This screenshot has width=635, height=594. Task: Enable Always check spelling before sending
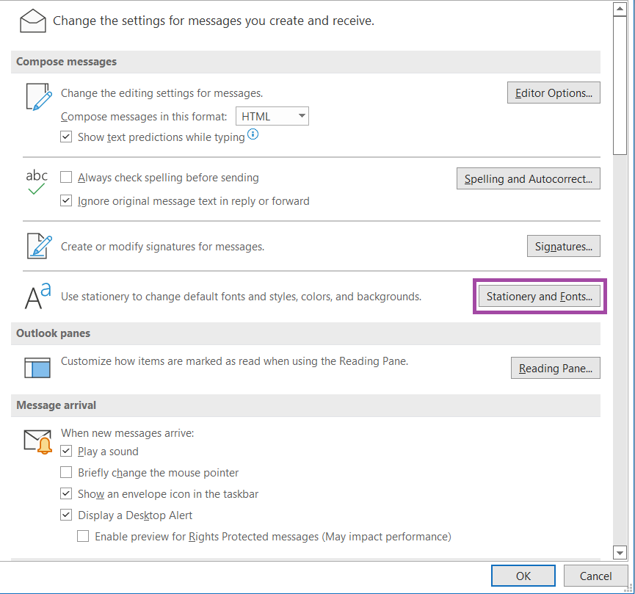pyautogui.click(x=66, y=177)
